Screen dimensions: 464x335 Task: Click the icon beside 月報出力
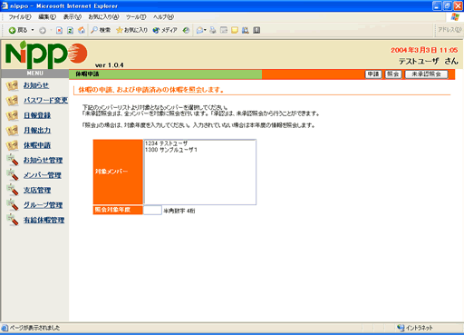point(13,131)
